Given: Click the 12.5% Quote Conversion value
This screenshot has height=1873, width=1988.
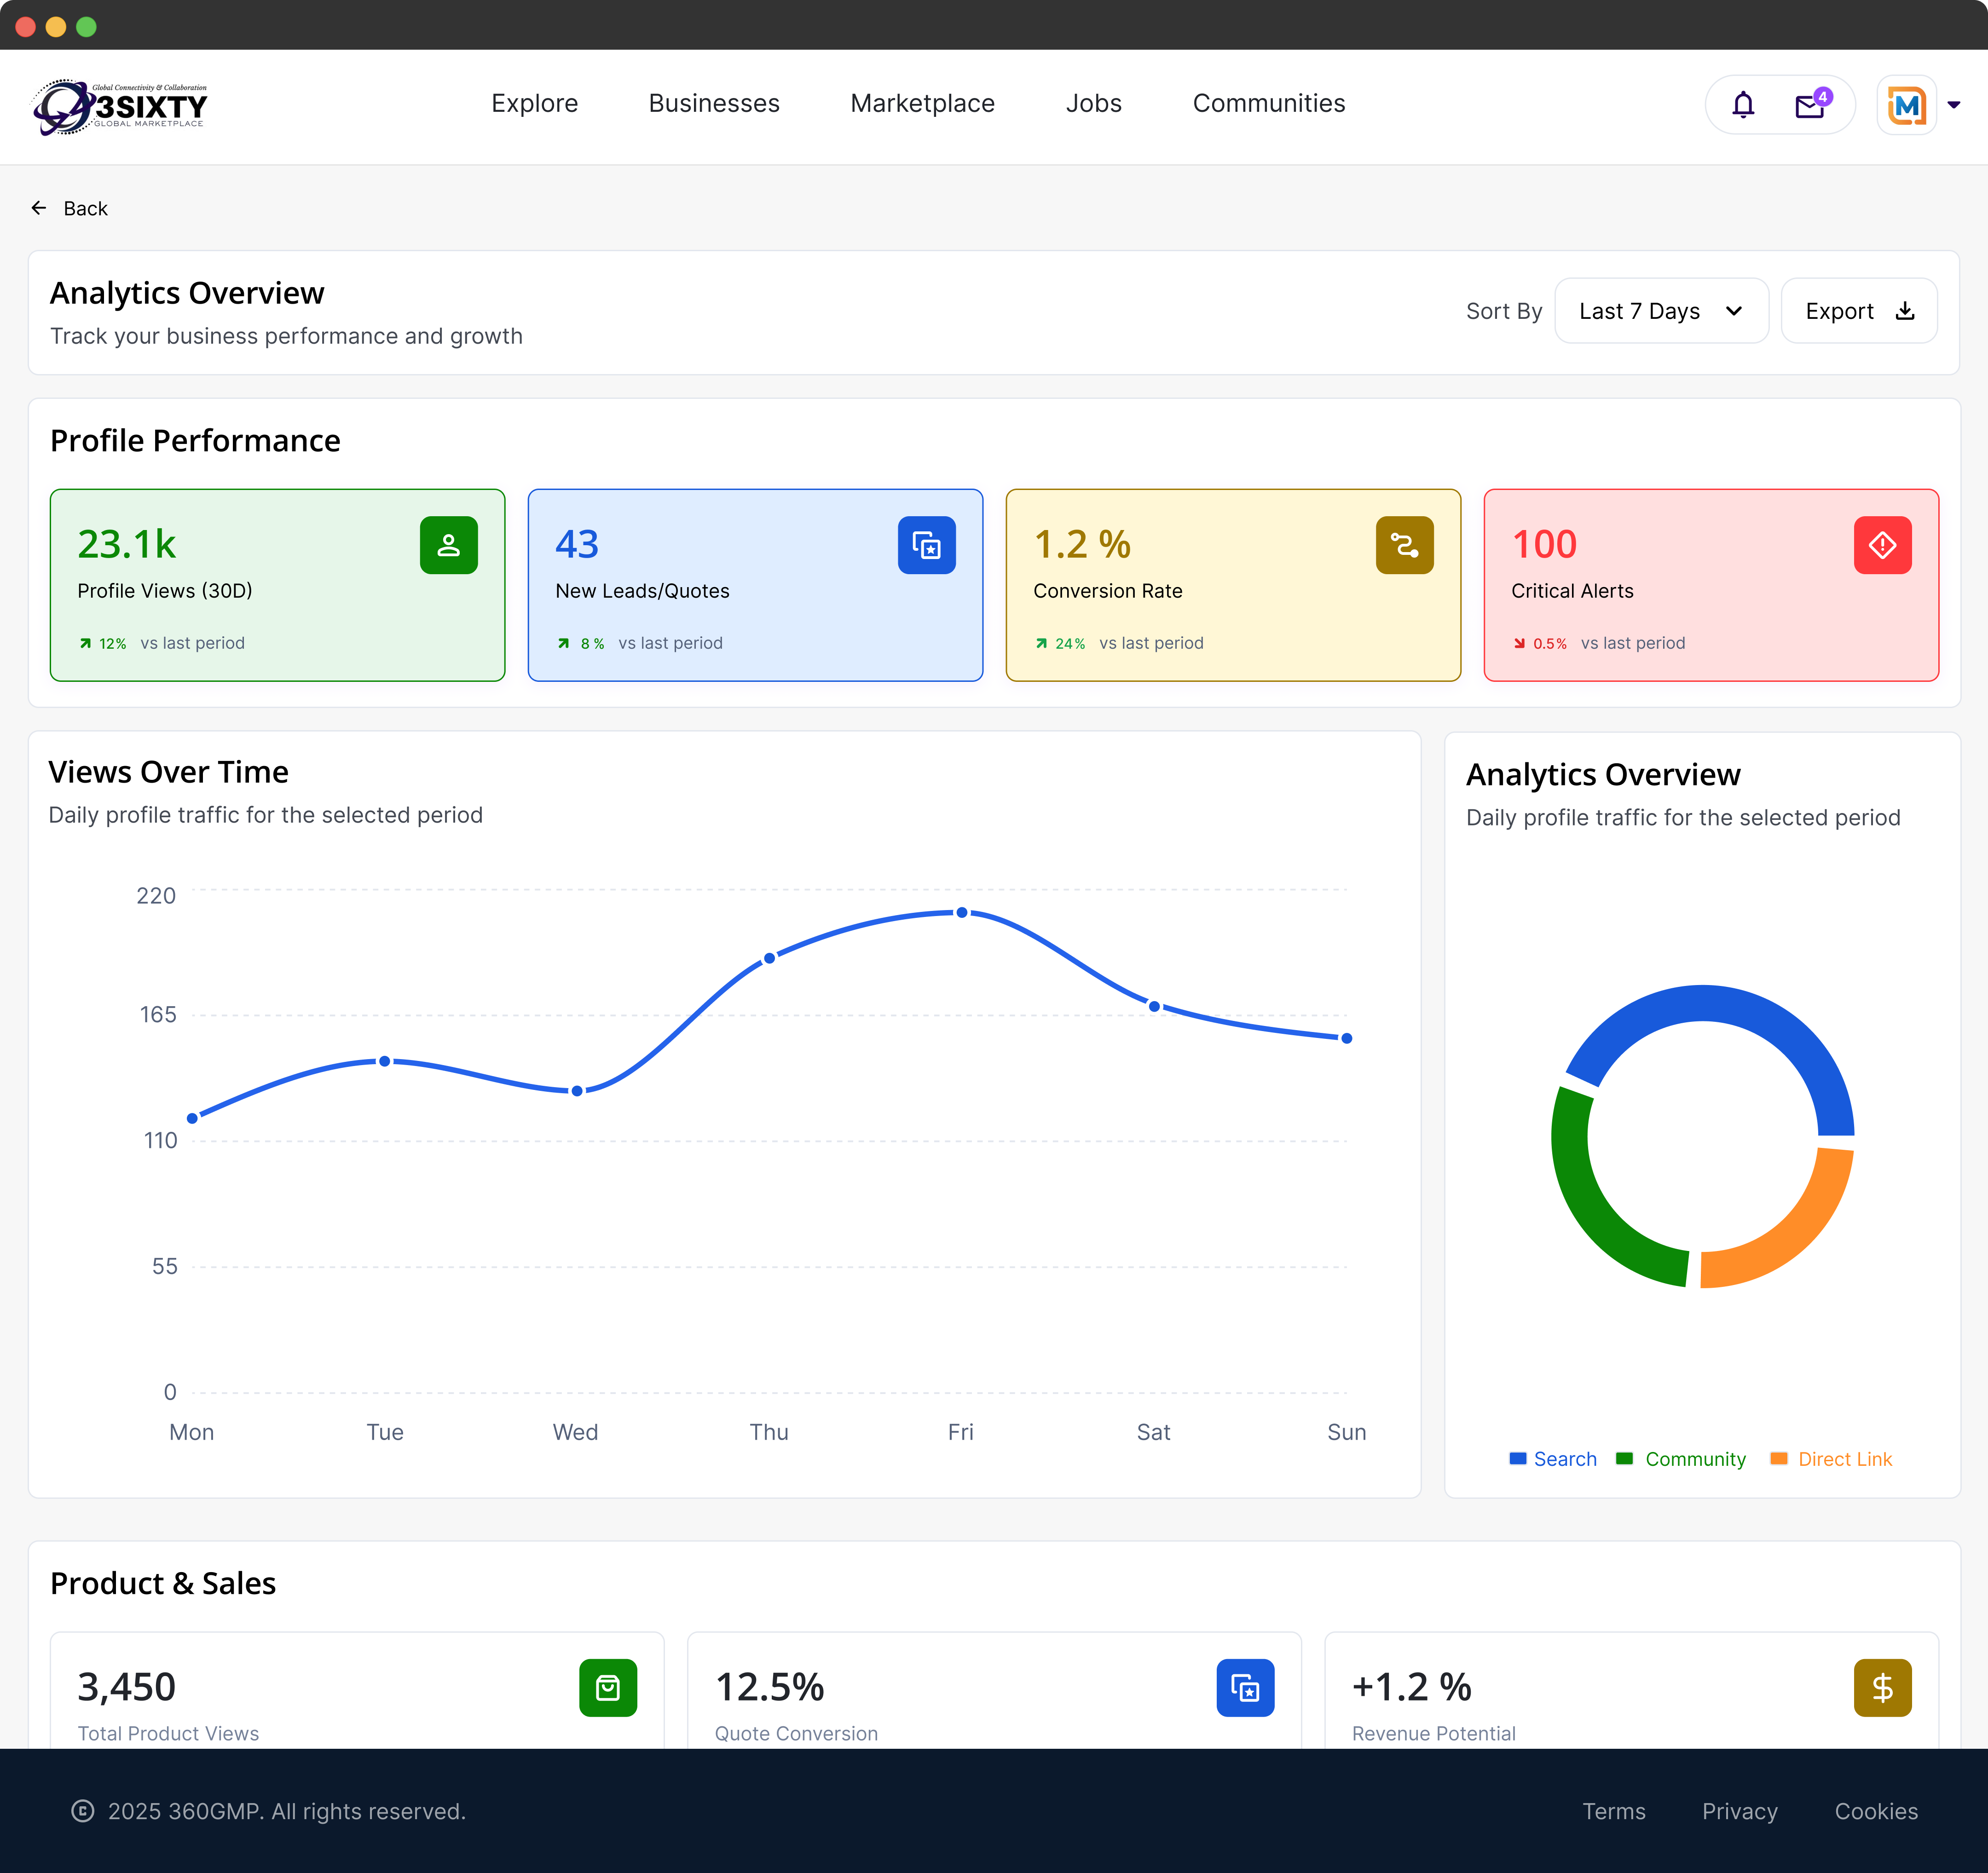Looking at the screenshot, I should tap(770, 1688).
